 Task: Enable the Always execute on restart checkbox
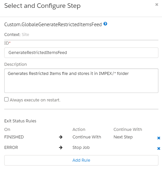(x=6, y=99)
